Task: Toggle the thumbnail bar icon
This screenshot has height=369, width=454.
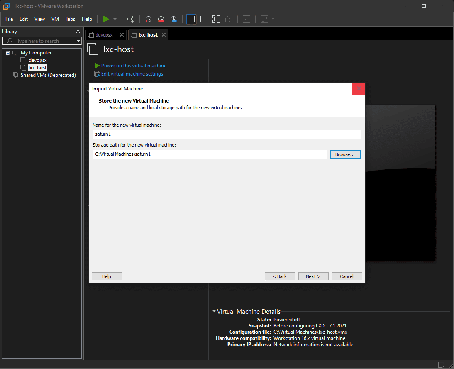Action: 204,19
